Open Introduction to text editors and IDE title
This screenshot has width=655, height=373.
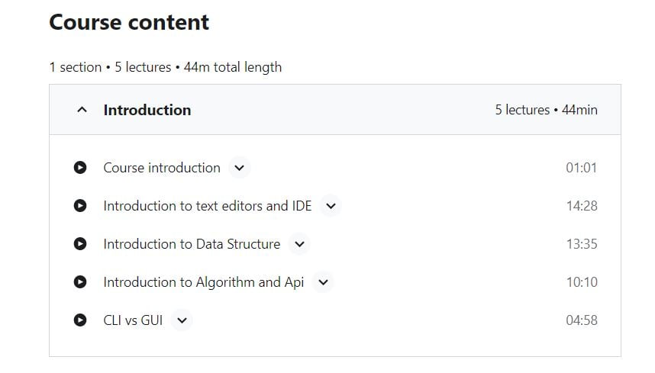pyautogui.click(x=207, y=206)
